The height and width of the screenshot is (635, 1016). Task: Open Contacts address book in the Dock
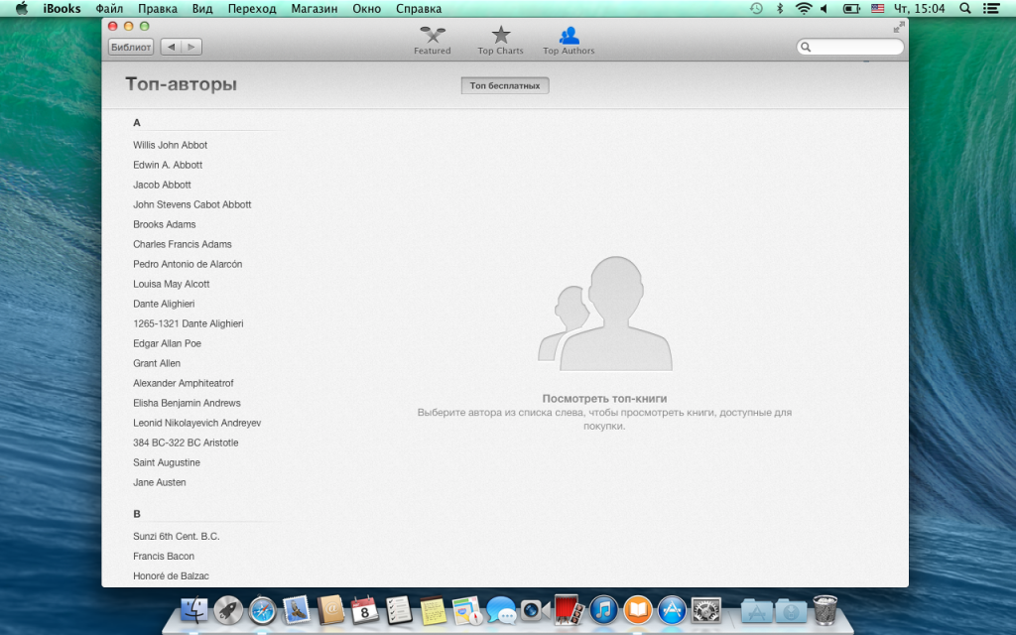tap(330, 610)
